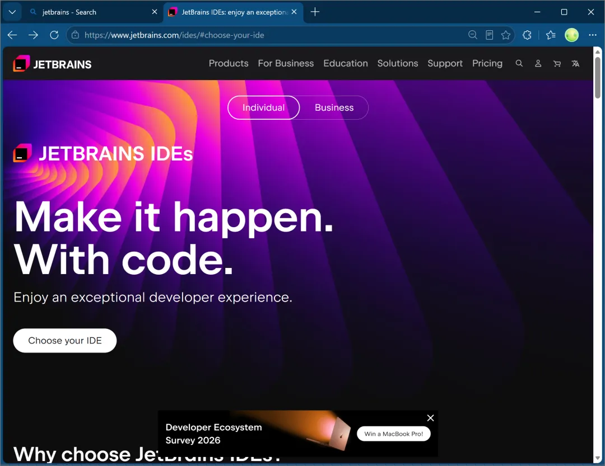Click the JetBrains logo in site header

tap(53, 64)
